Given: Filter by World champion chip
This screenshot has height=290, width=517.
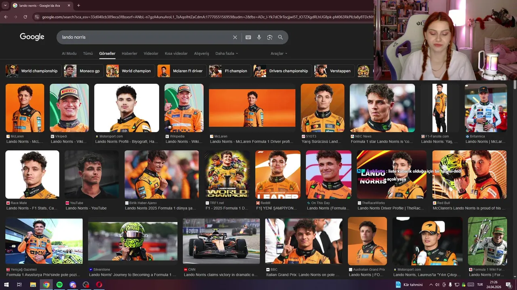Looking at the screenshot, I should 130,71.
